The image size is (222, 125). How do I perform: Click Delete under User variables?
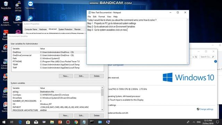pos(97,76)
